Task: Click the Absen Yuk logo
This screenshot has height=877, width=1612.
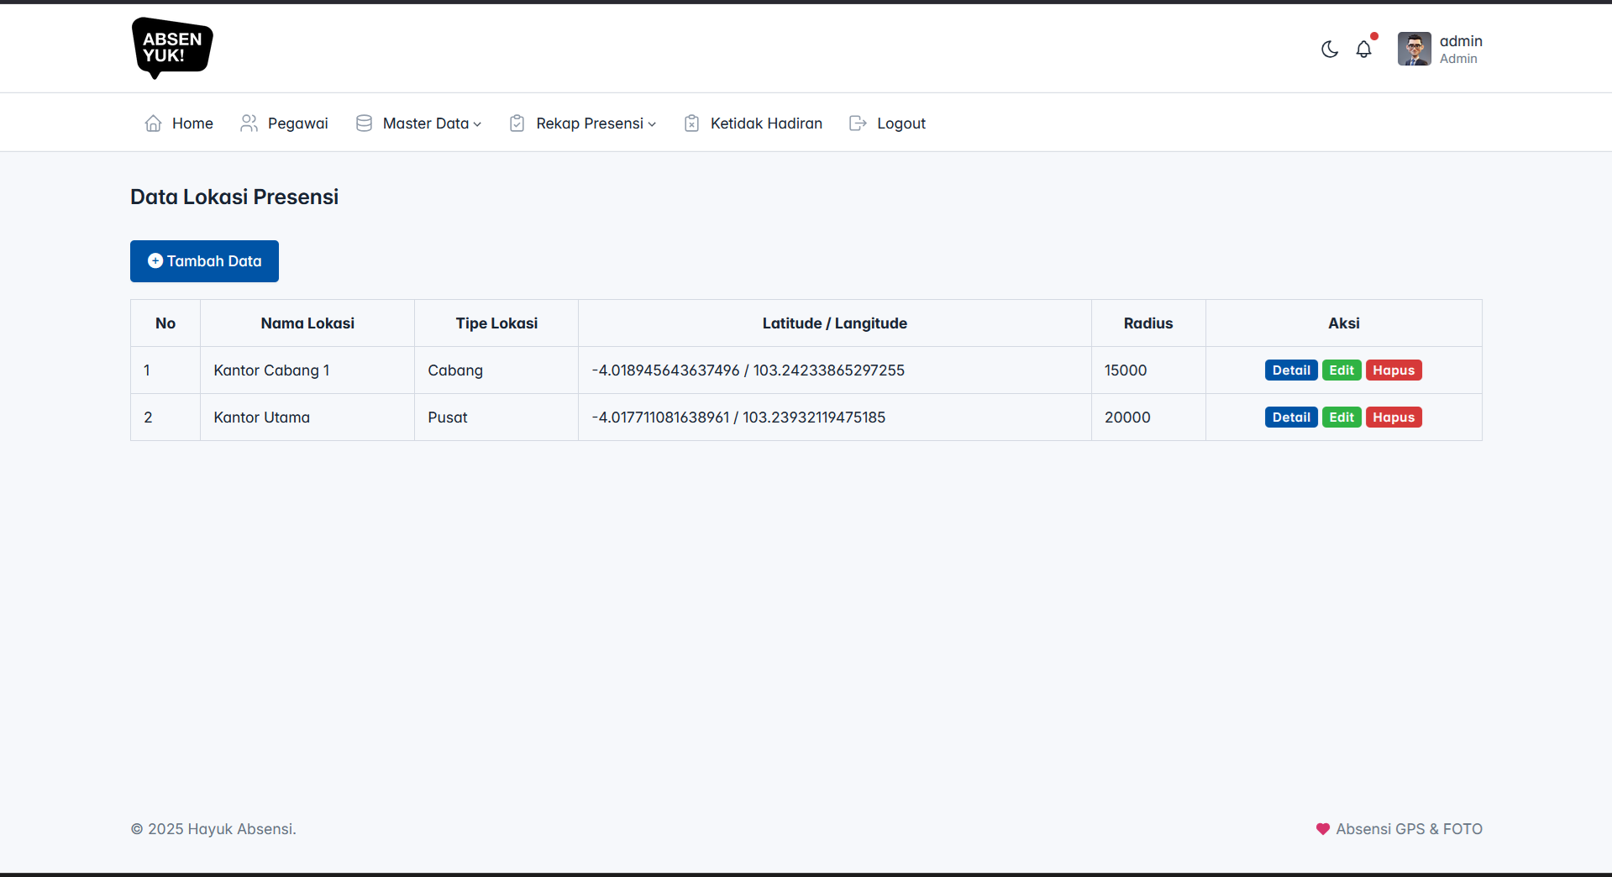Action: point(172,48)
